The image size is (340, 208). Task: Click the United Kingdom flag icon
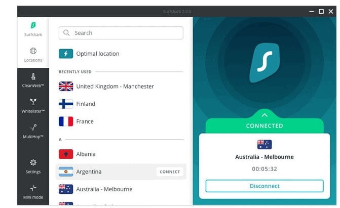pos(66,86)
